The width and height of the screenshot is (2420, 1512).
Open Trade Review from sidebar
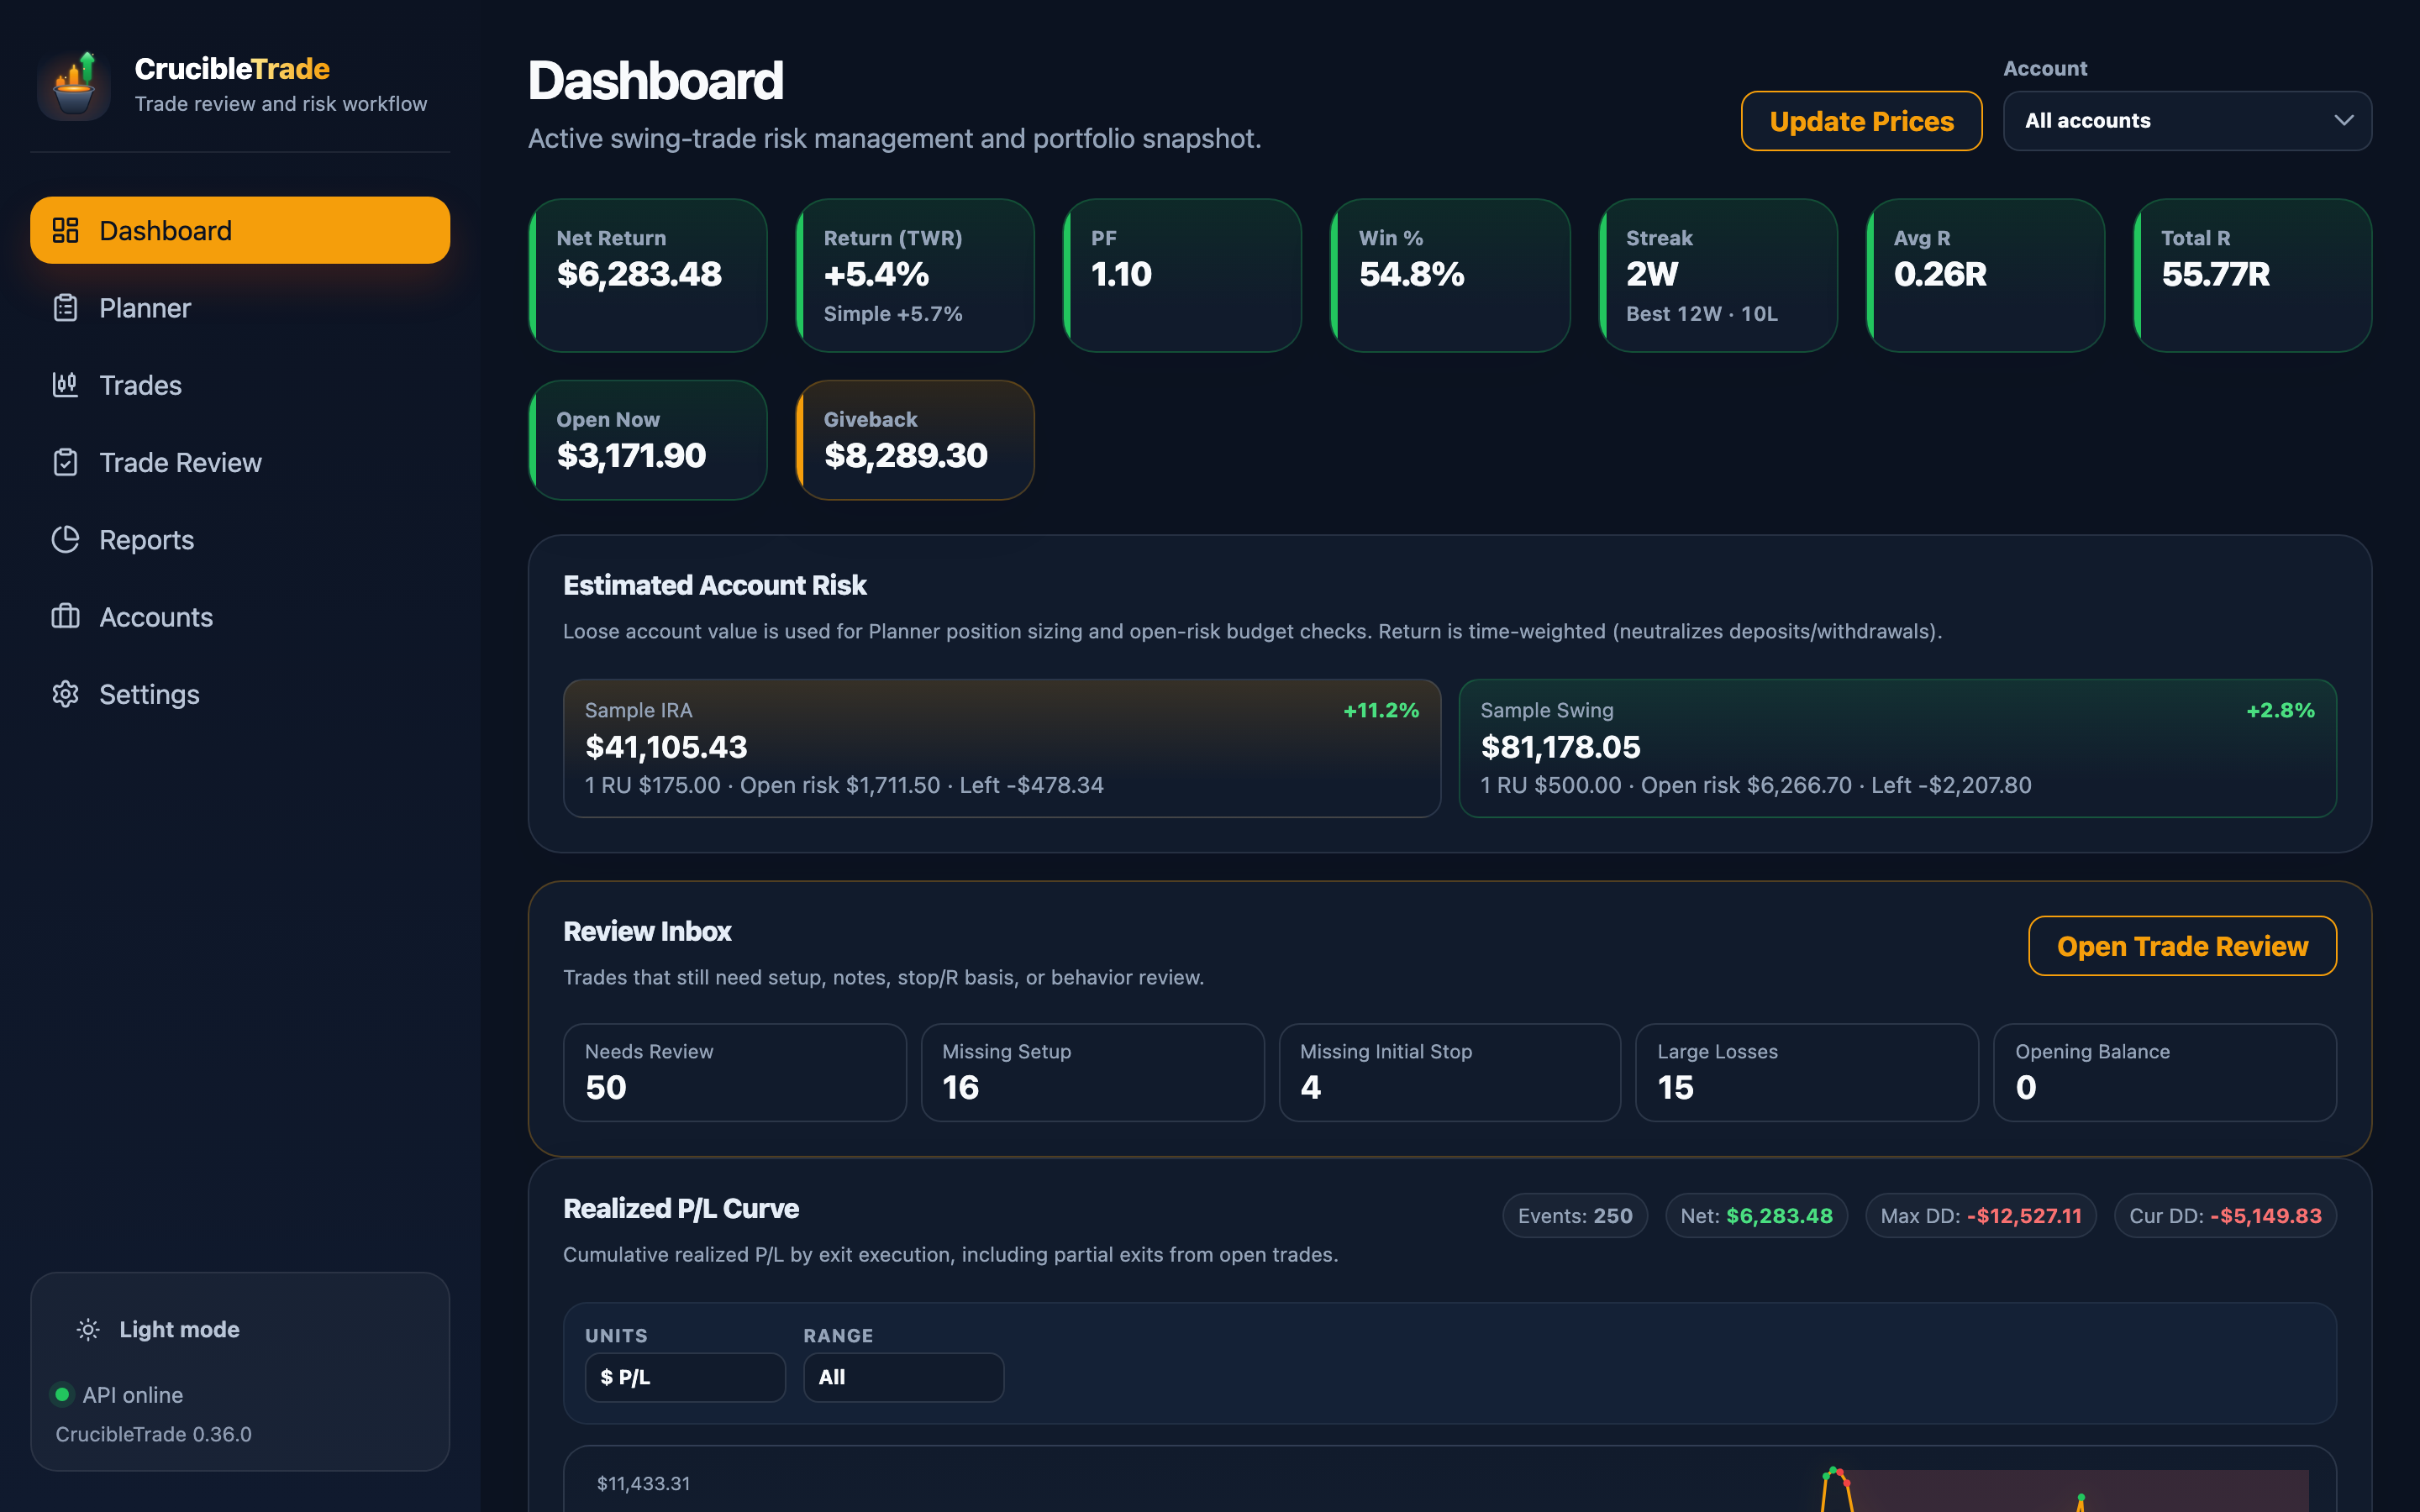240,462
